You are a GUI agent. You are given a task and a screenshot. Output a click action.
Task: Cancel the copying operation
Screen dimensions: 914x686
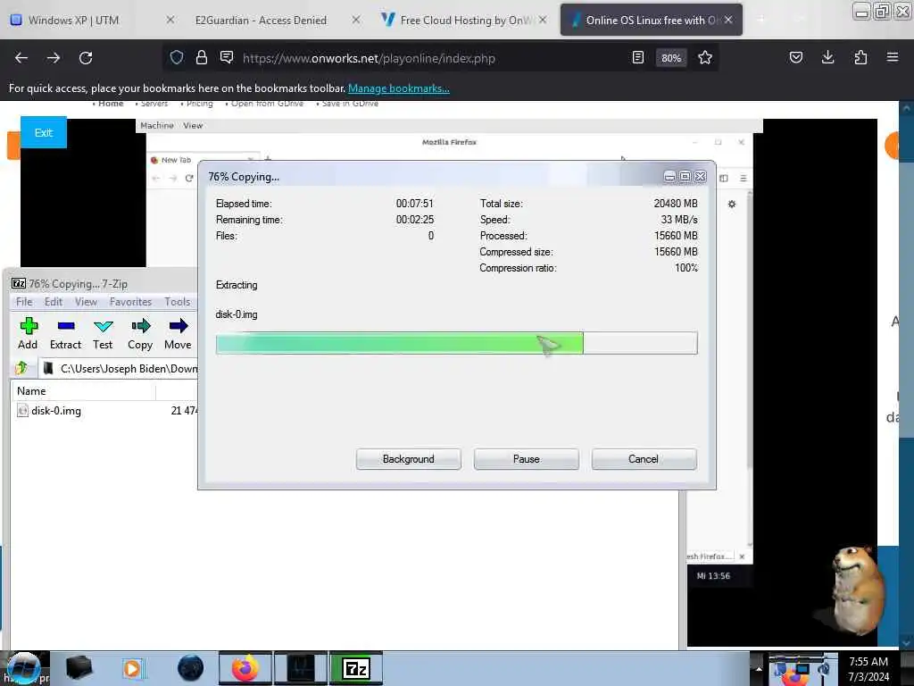[644, 459]
